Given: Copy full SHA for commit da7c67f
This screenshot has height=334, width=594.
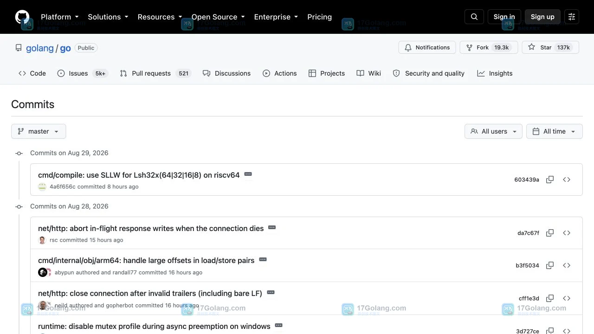Looking at the screenshot, I should [x=550, y=233].
